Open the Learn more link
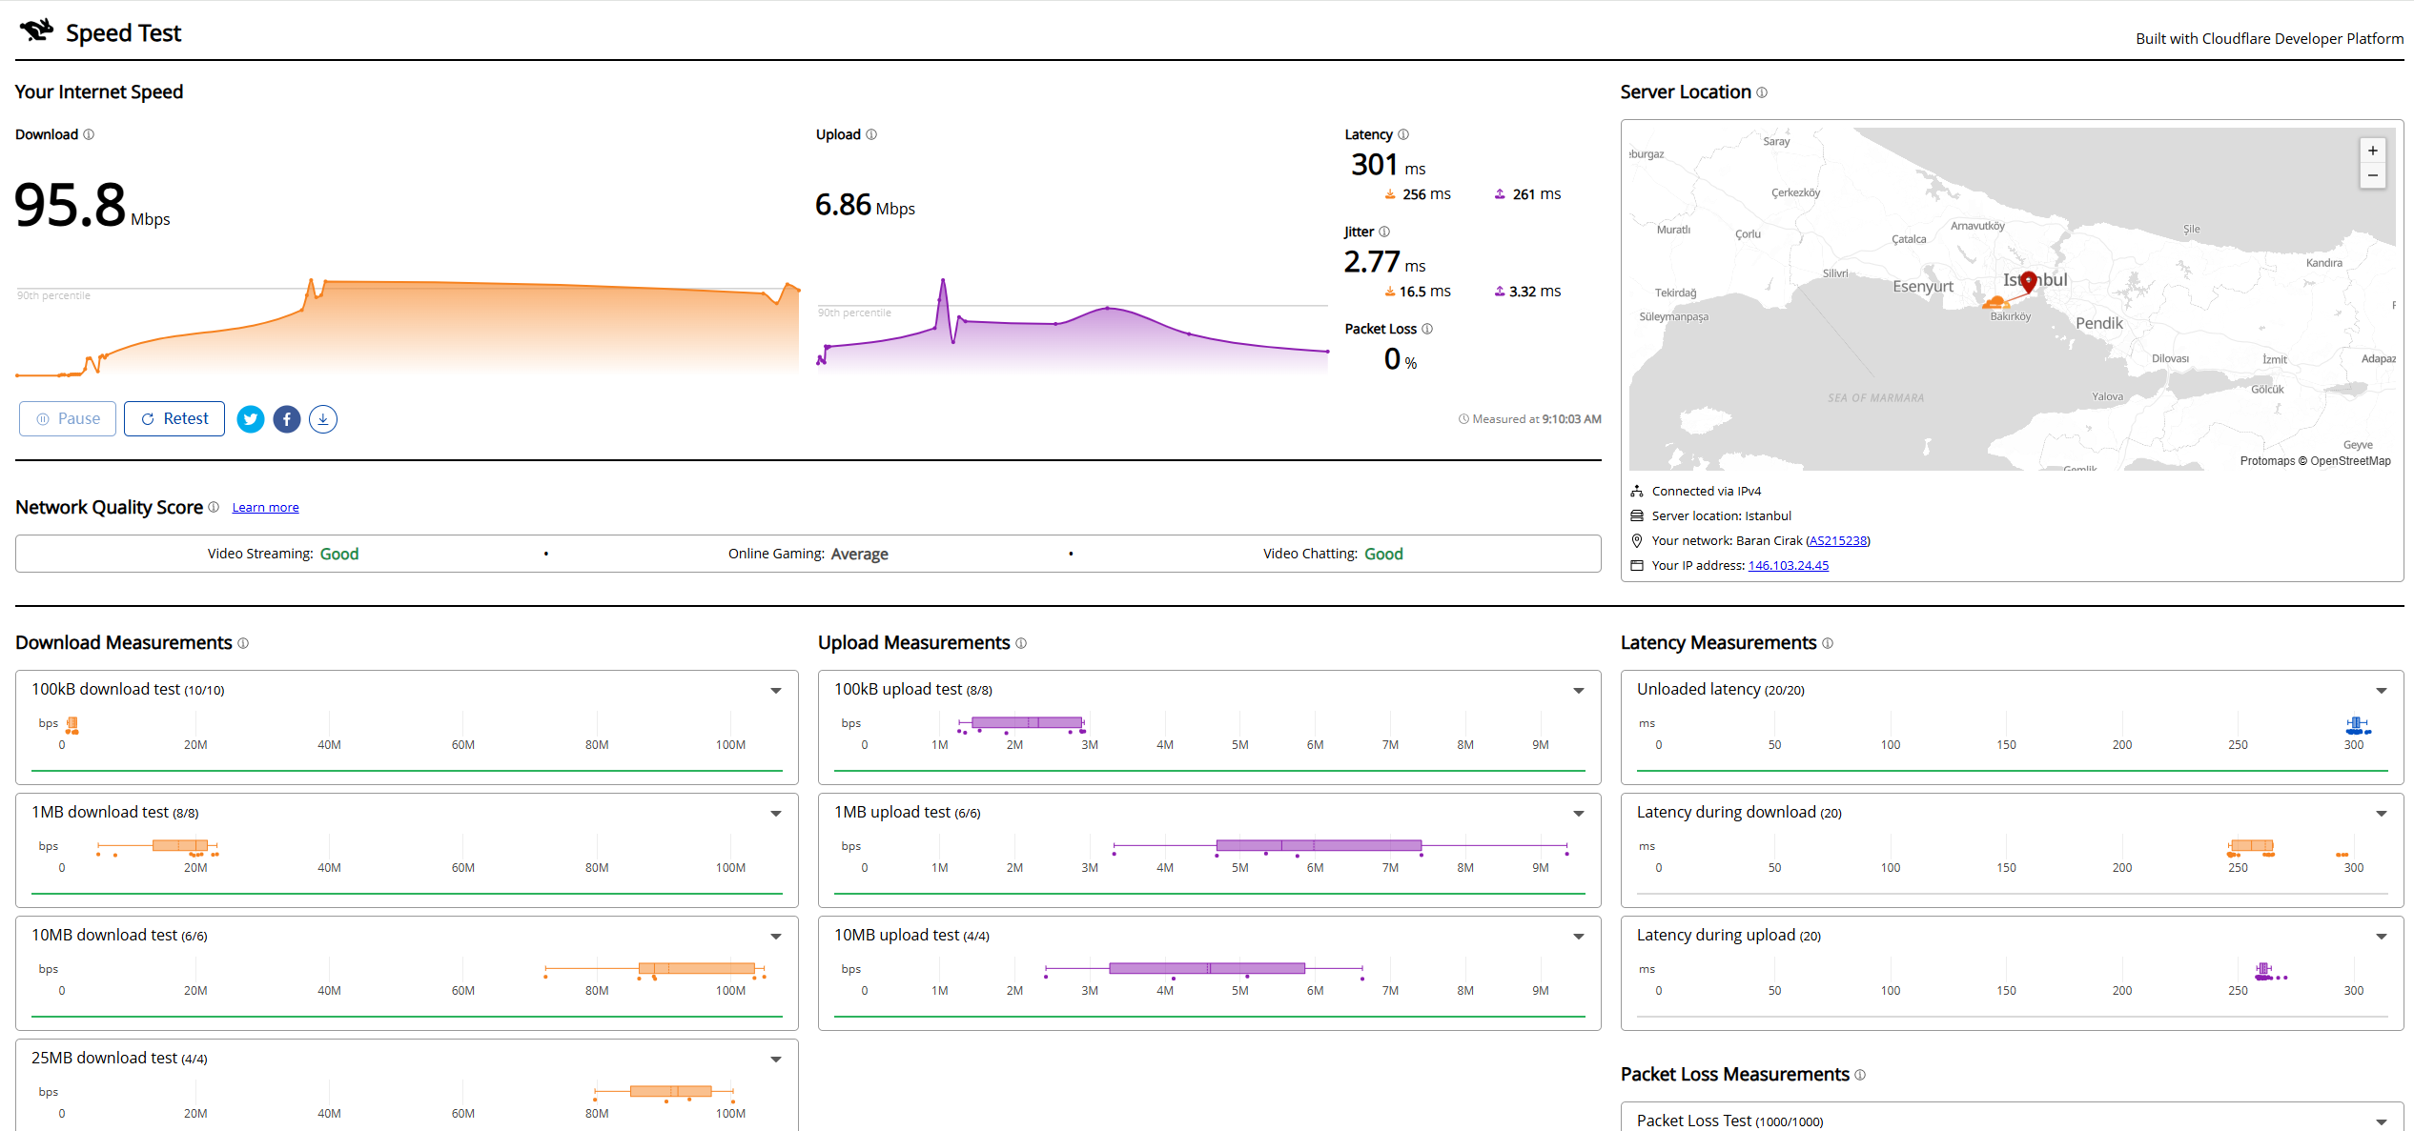This screenshot has height=1131, width=2414. point(265,508)
